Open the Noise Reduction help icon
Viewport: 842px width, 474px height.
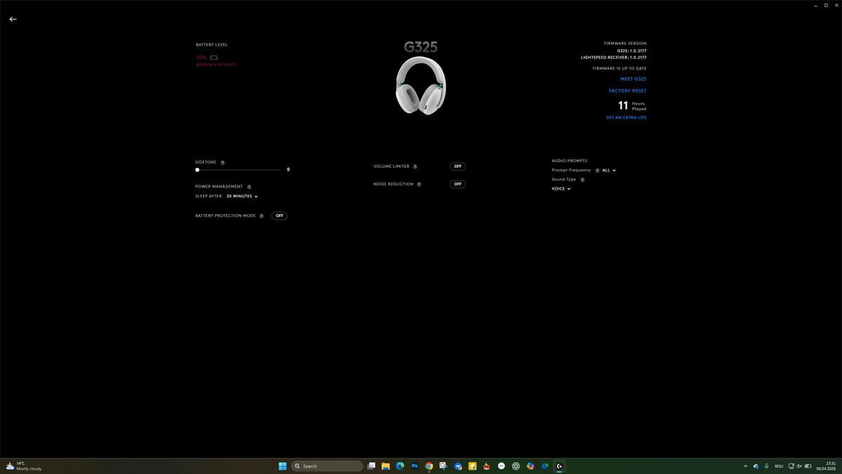coord(419,184)
